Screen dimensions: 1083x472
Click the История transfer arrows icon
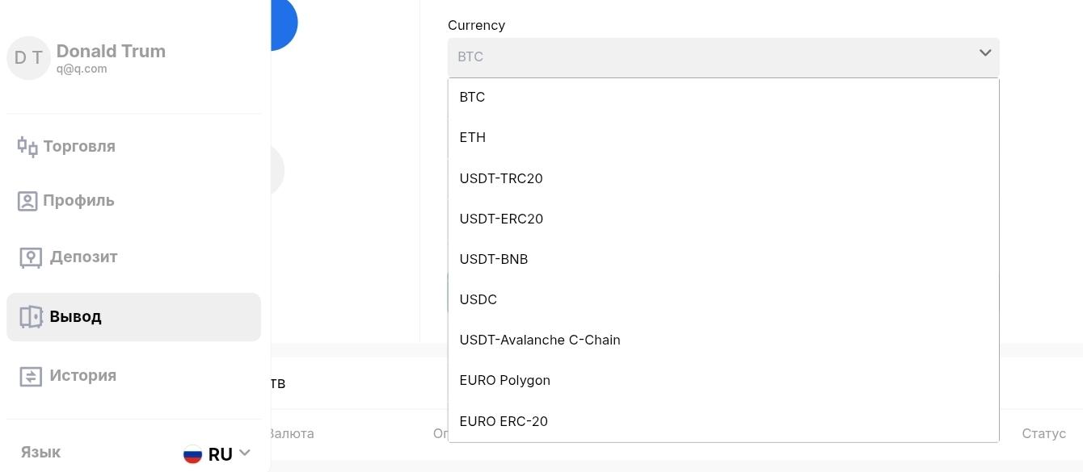coord(31,376)
